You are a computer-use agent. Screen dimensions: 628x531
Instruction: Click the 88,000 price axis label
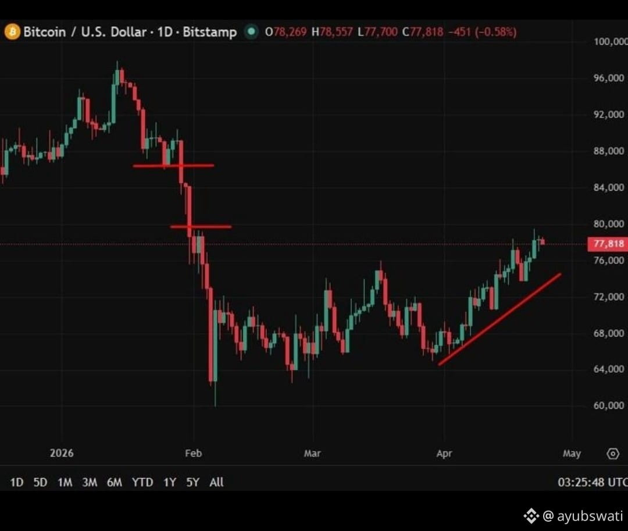[x=609, y=151]
